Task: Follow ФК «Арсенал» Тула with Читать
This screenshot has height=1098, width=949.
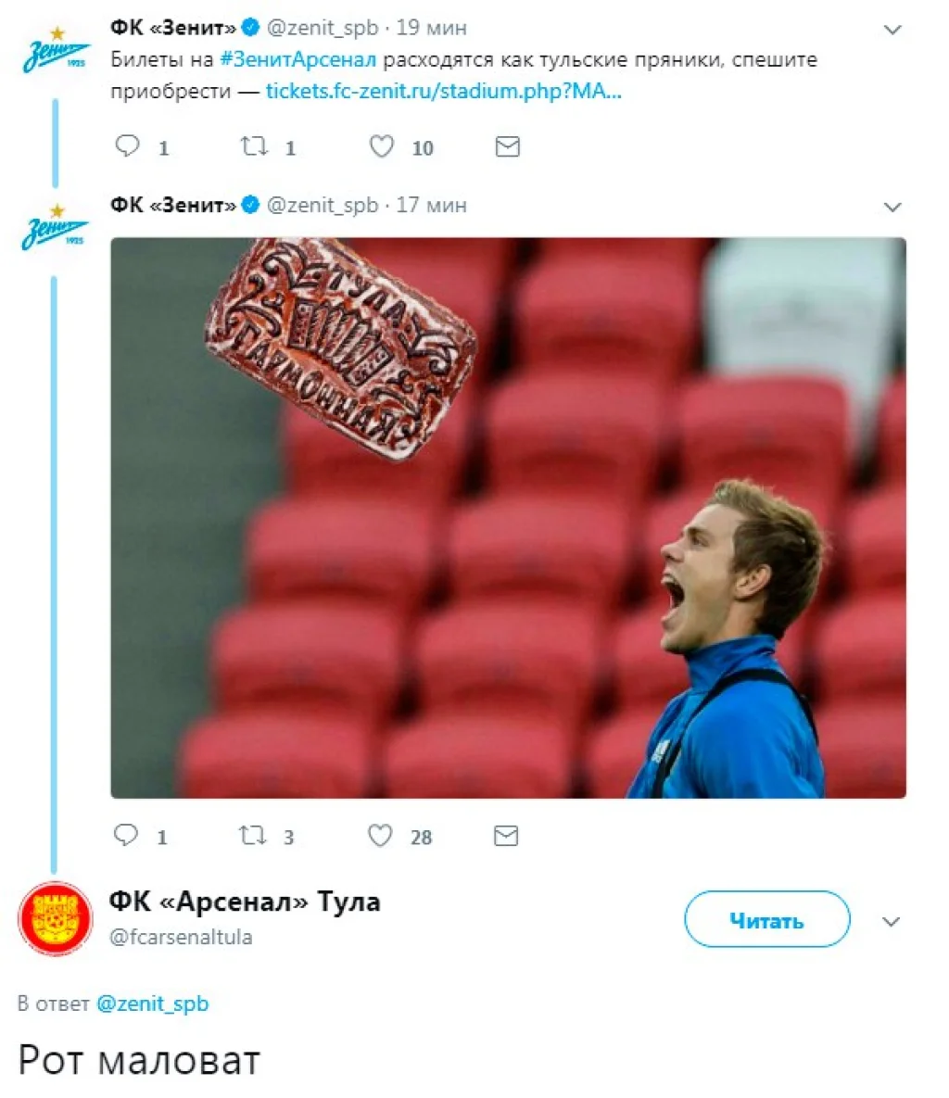Action: (x=766, y=920)
